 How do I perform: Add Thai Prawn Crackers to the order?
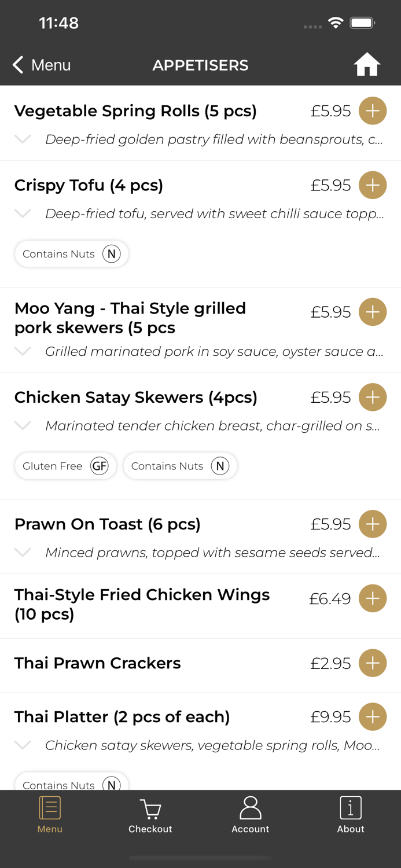click(373, 663)
